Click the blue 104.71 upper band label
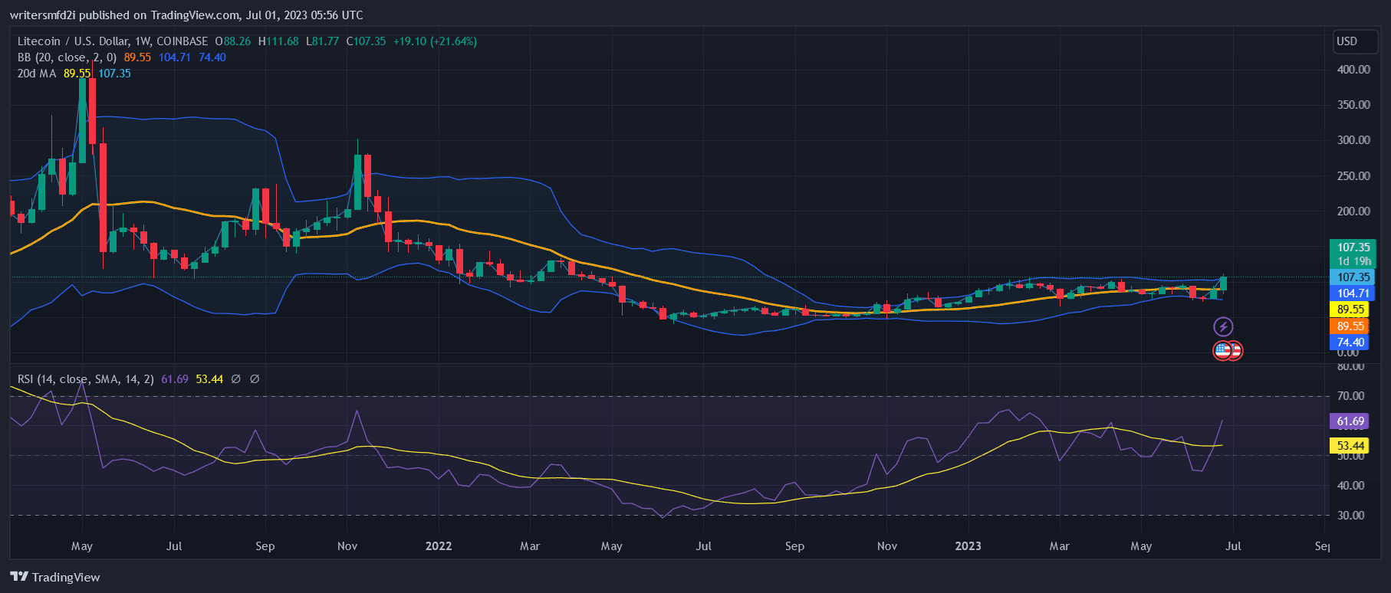The image size is (1391, 593). coord(1353,293)
